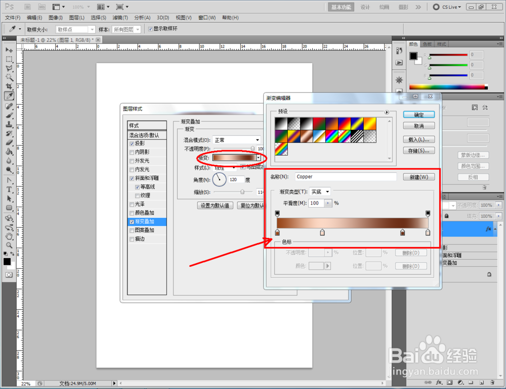Select the light peach color stop on the gradient bar
Viewport: 506px width, 389px height.
coord(322,232)
